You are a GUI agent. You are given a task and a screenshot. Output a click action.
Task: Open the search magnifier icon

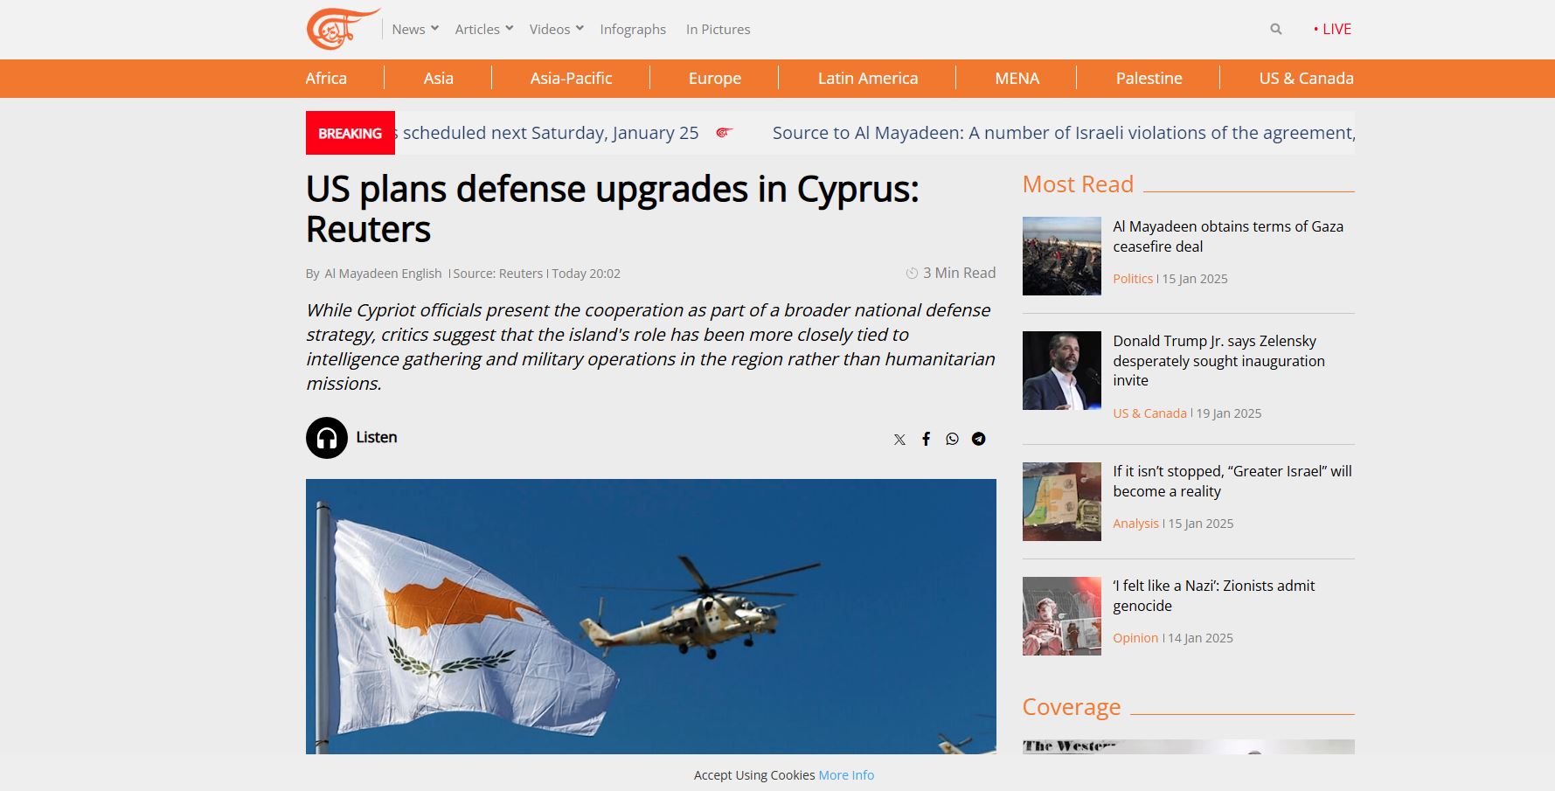1275,29
